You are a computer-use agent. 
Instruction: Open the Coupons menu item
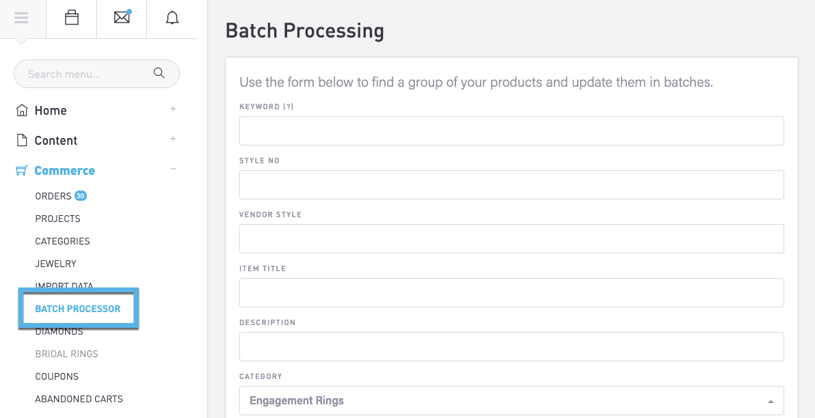click(57, 376)
